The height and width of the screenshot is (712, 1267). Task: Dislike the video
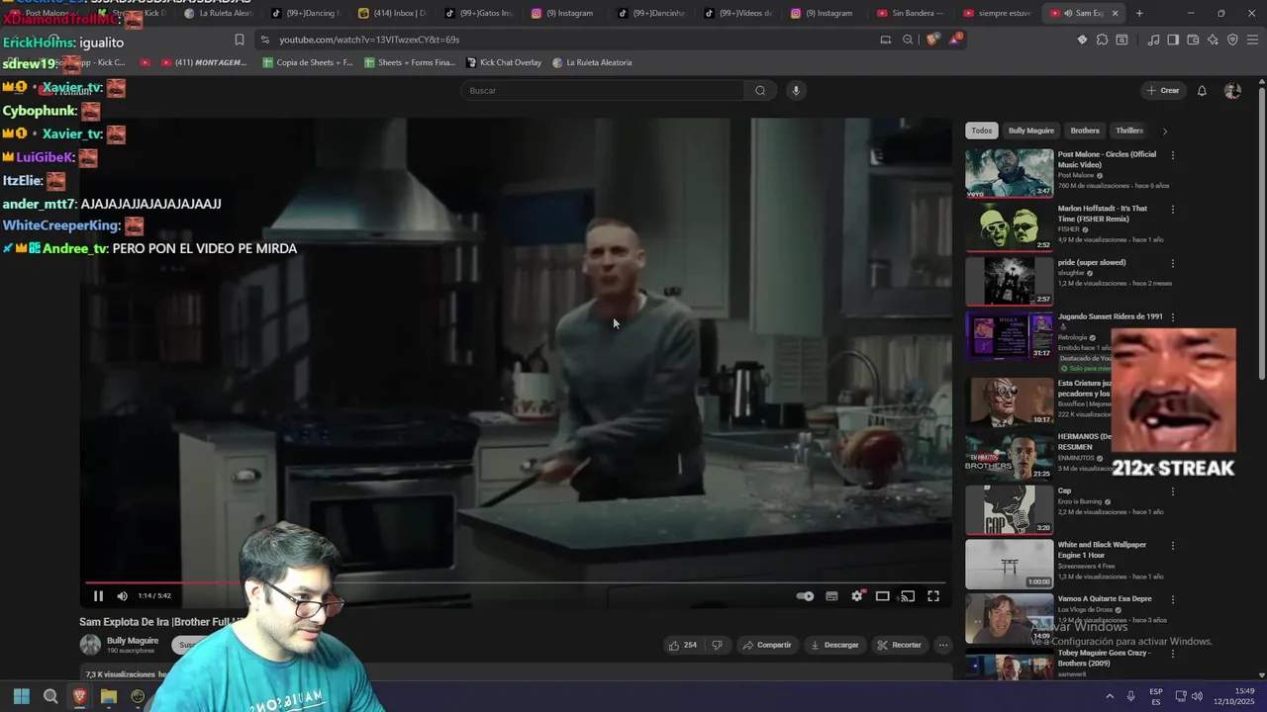pyautogui.click(x=717, y=645)
